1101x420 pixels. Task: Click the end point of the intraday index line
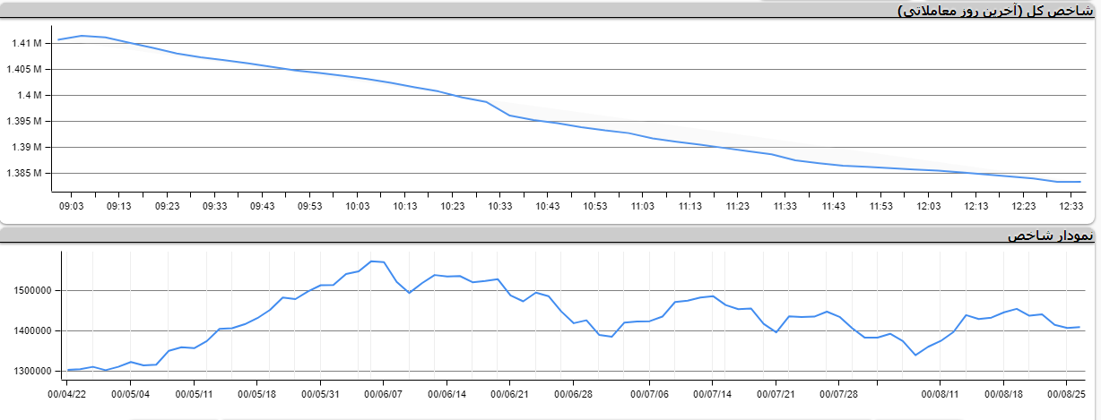tap(1080, 182)
